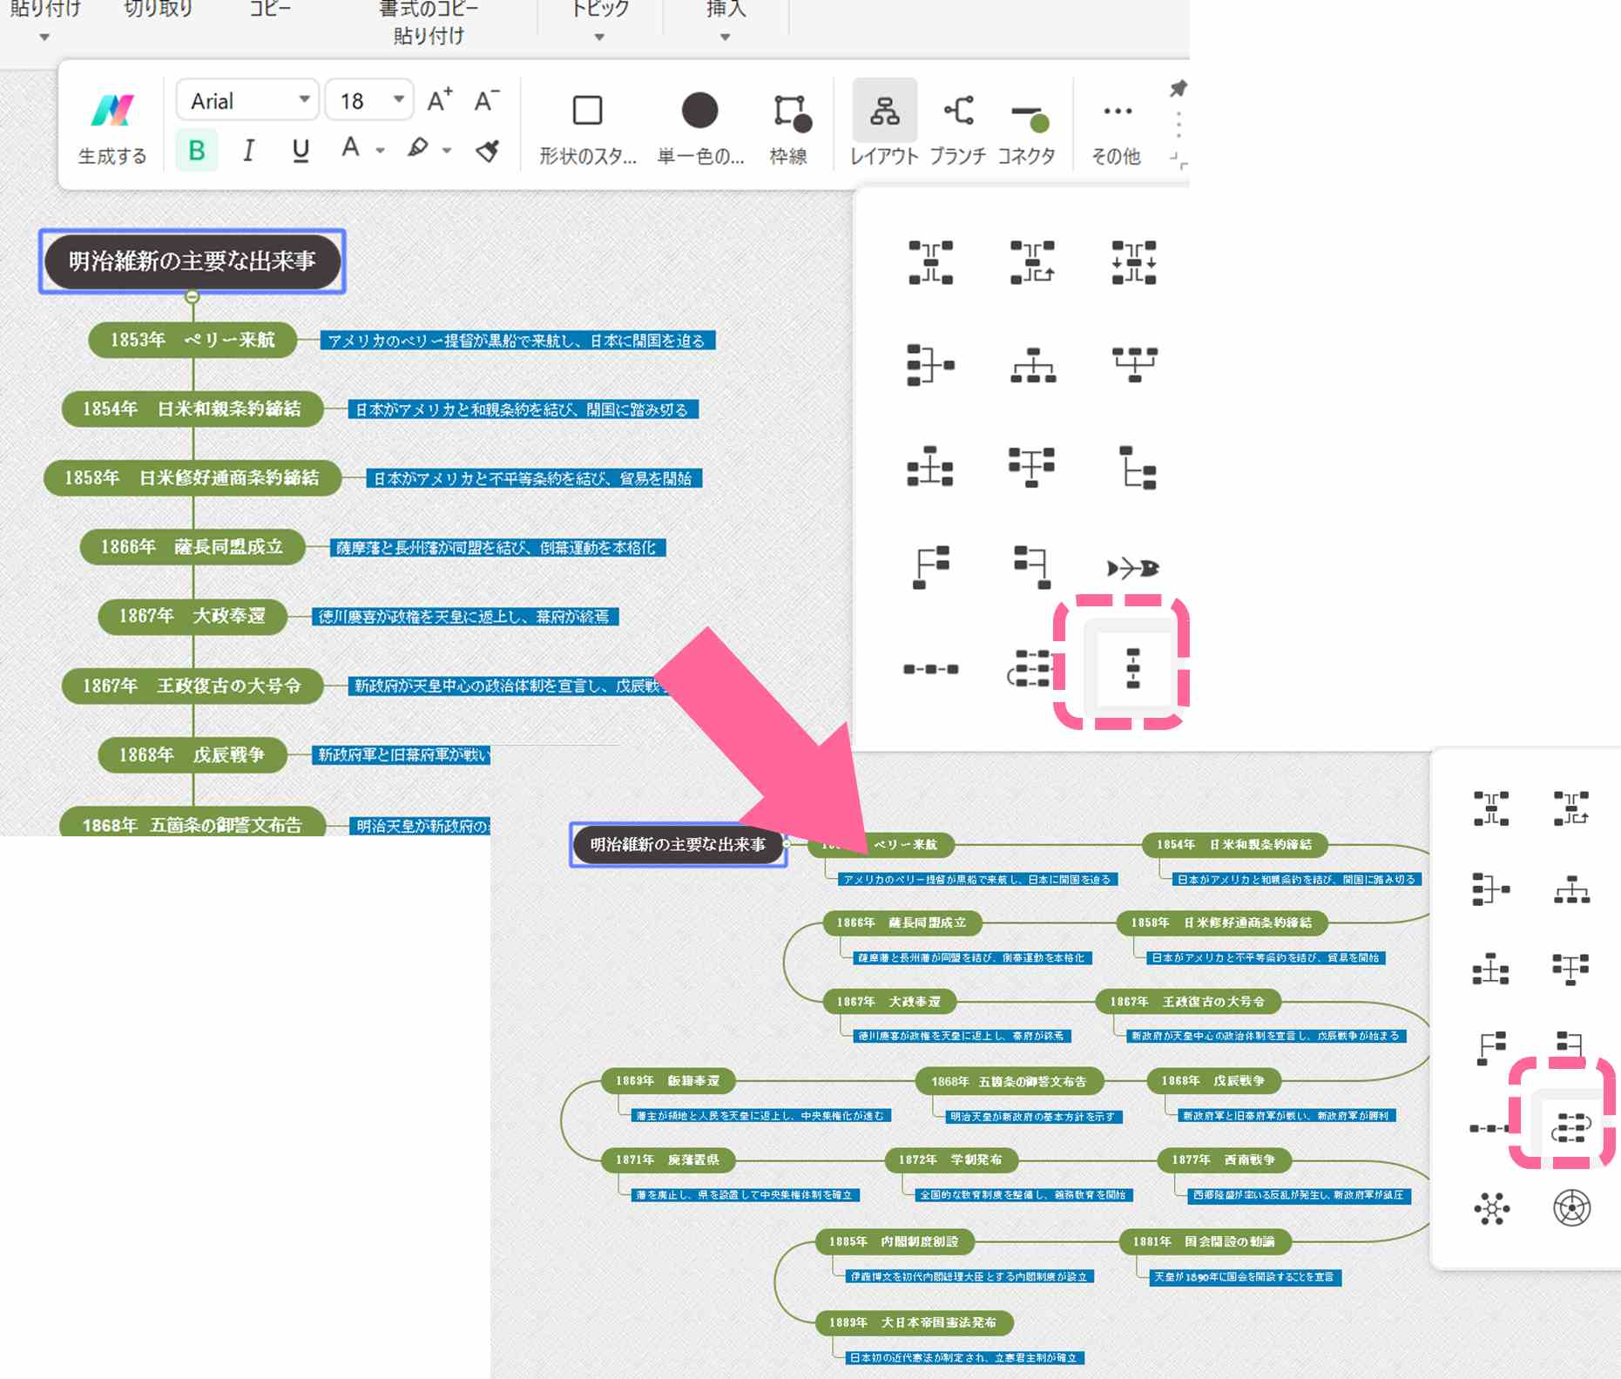
Task: Click コピー in the ribbon
Action: click(x=270, y=9)
